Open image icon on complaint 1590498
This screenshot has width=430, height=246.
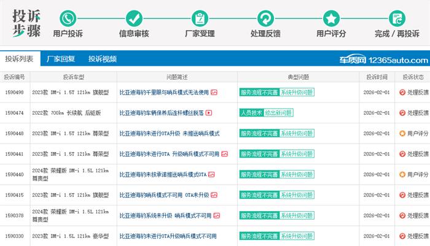(x=214, y=92)
